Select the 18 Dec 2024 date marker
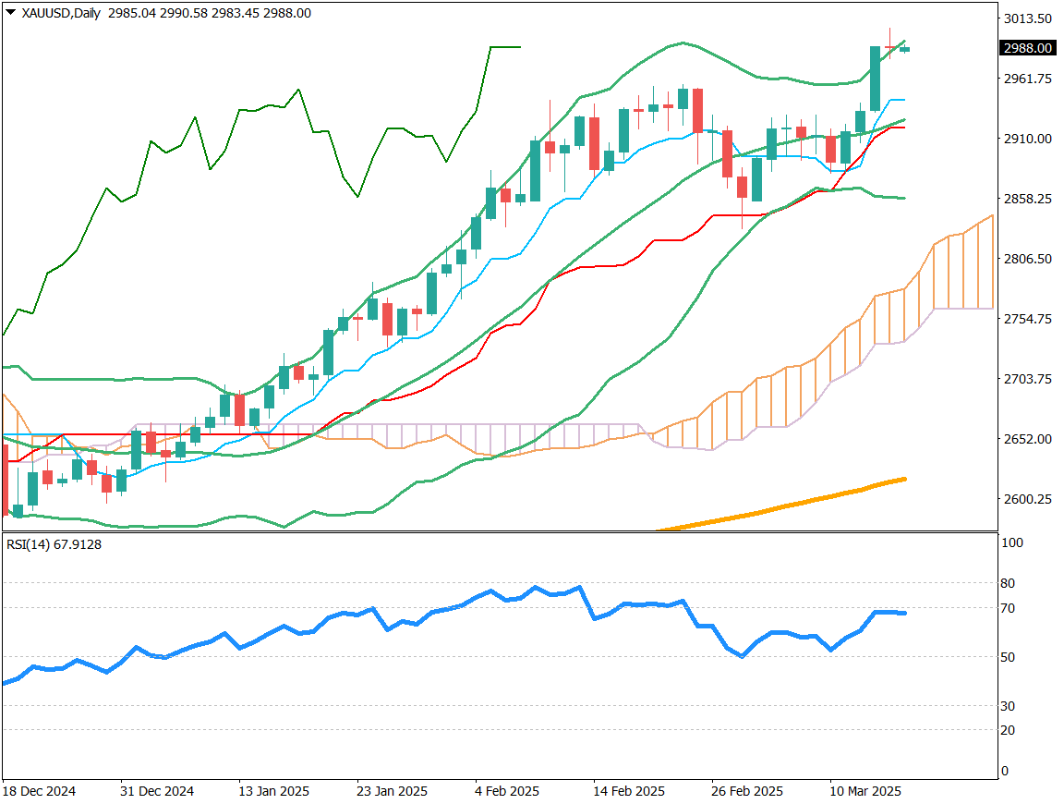This screenshot has width=1064, height=804. (40, 792)
